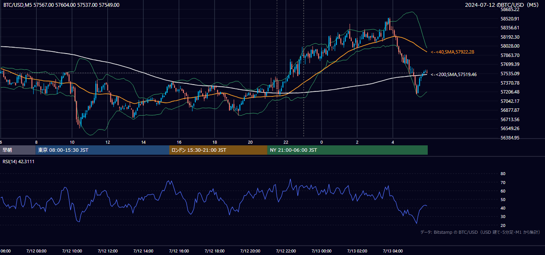Select price axis label 56713.56
Viewport: 545px width, 255px height.
pos(510,119)
